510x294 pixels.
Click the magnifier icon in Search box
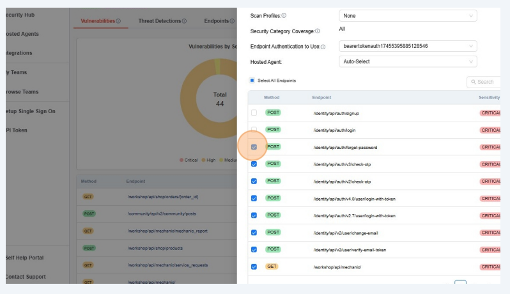[473, 82]
